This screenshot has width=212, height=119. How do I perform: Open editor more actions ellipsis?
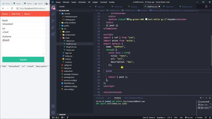click(210, 7)
